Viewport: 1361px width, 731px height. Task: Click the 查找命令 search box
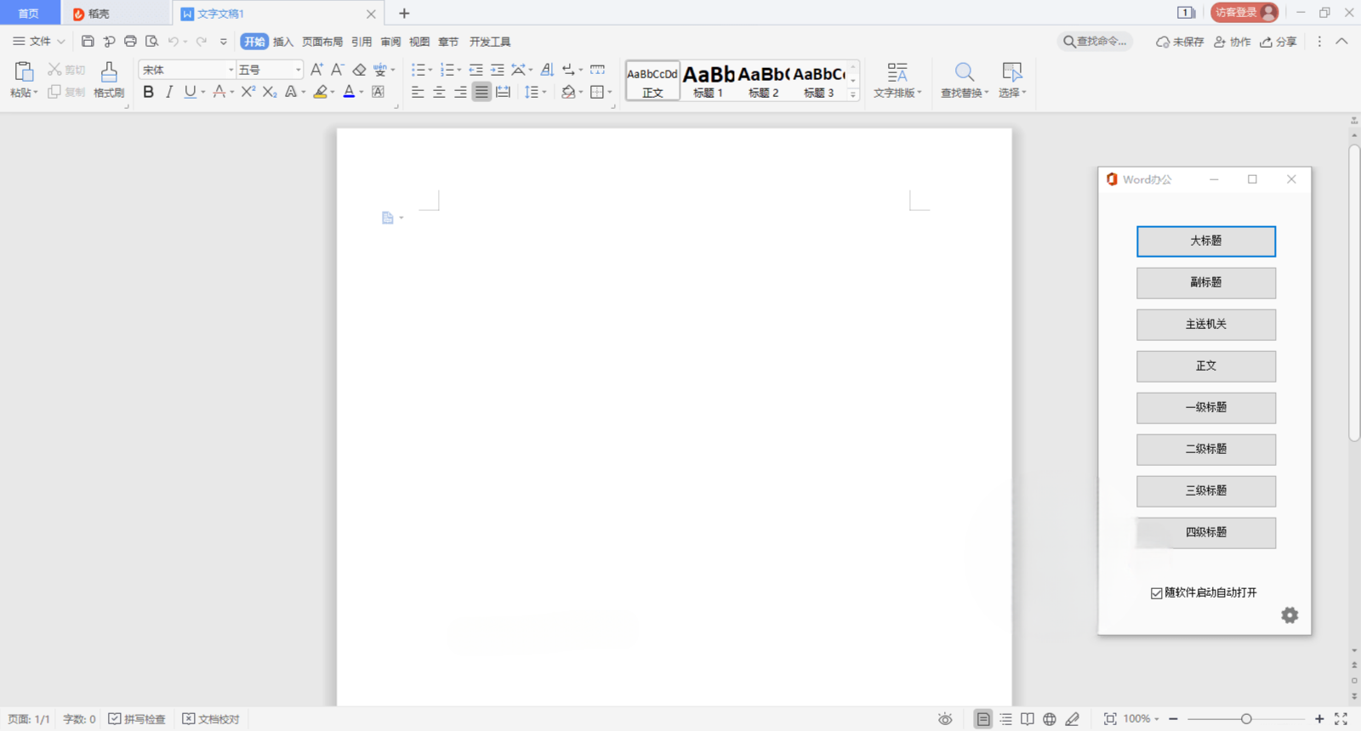pyautogui.click(x=1095, y=41)
